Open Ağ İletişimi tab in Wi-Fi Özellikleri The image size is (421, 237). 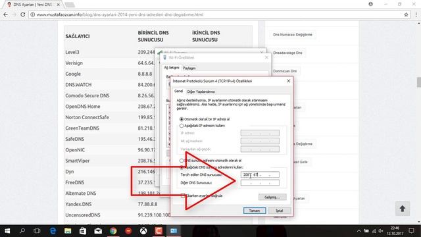coord(172,68)
